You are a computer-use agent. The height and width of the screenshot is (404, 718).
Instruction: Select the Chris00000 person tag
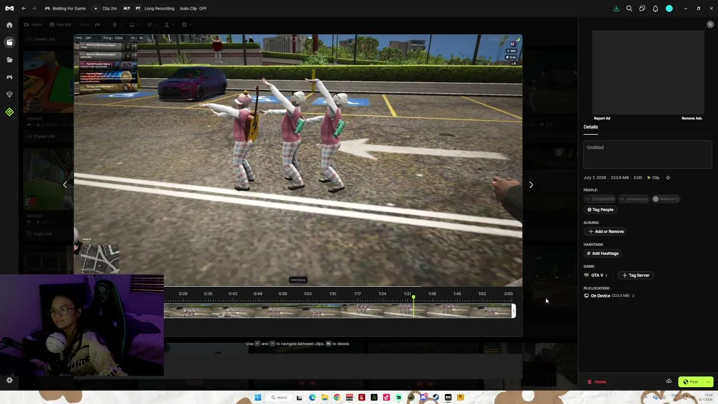point(600,199)
